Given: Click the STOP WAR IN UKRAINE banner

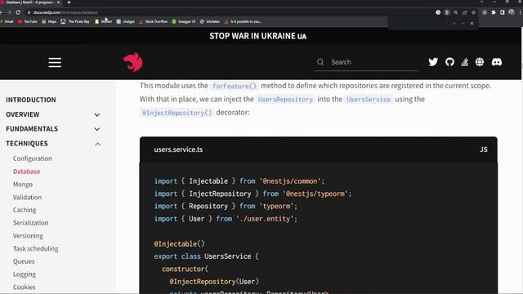Looking at the screenshot, I should click(258, 36).
